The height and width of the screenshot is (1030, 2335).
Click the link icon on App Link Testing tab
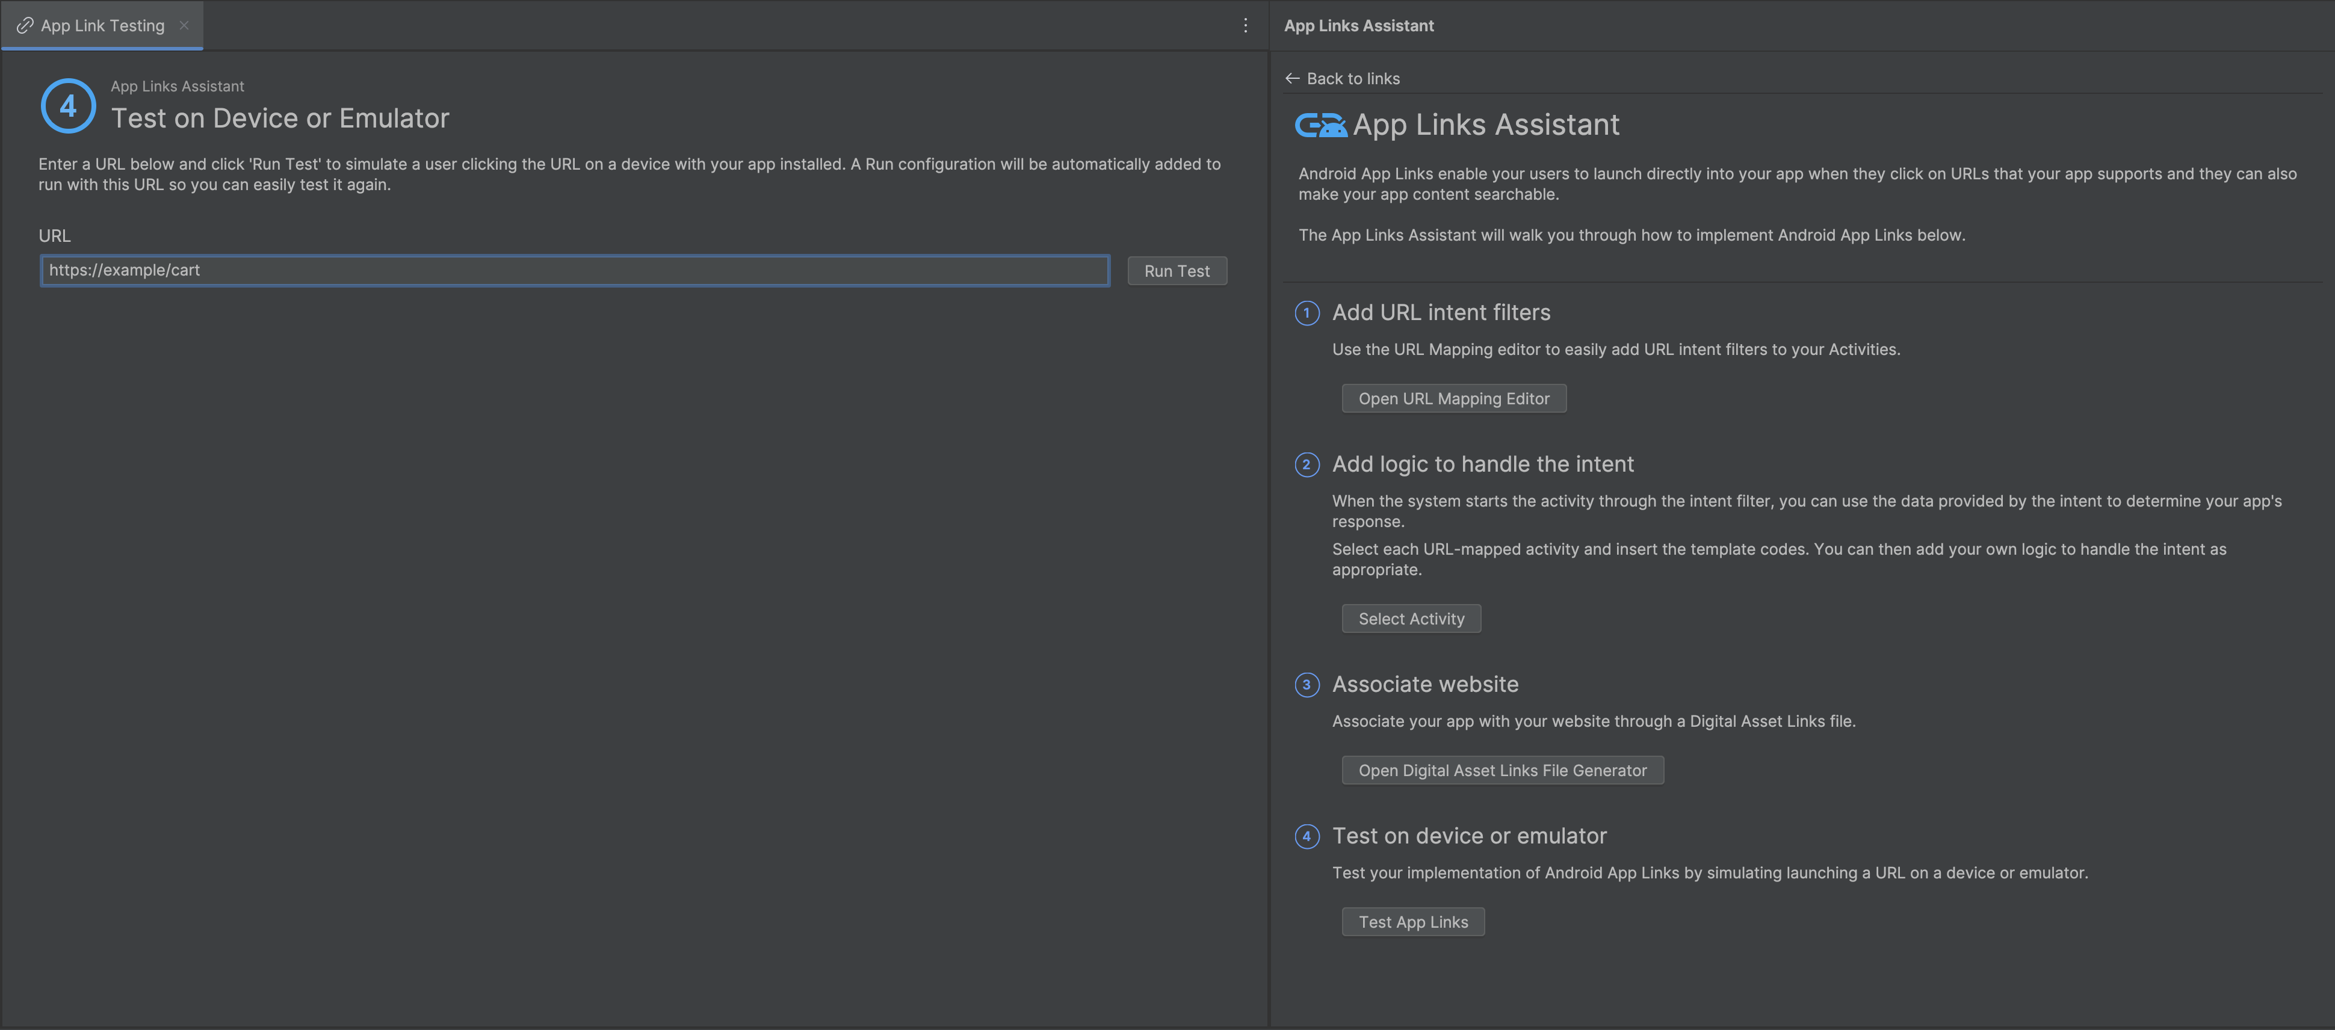(25, 25)
